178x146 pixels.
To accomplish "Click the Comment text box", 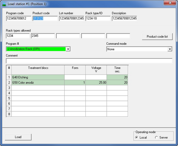I will point(89,61).
